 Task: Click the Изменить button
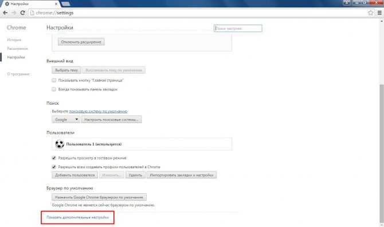[x=111, y=175]
